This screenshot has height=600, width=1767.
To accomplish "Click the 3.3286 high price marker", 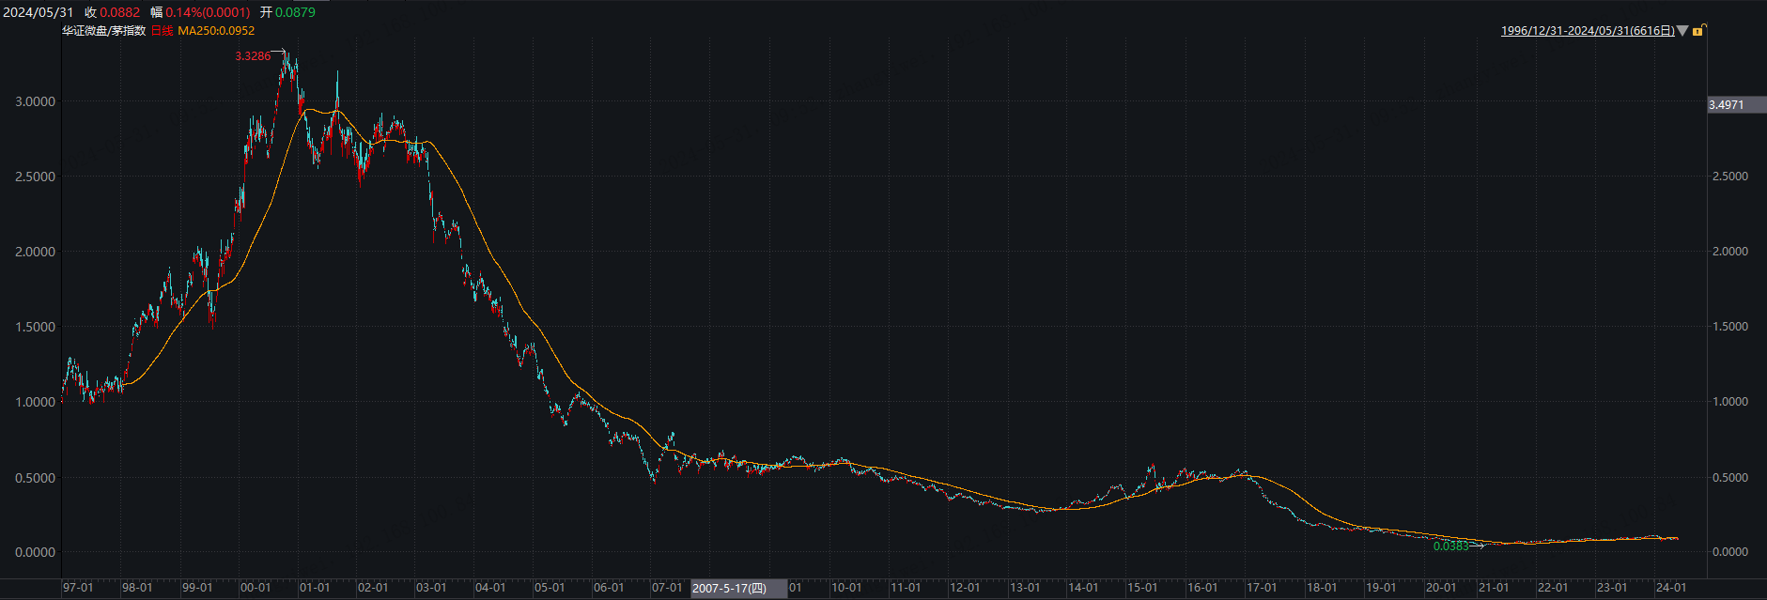I will (253, 56).
